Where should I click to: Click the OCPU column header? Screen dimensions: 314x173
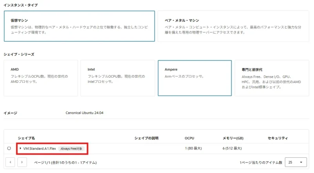tap(190, 138)
